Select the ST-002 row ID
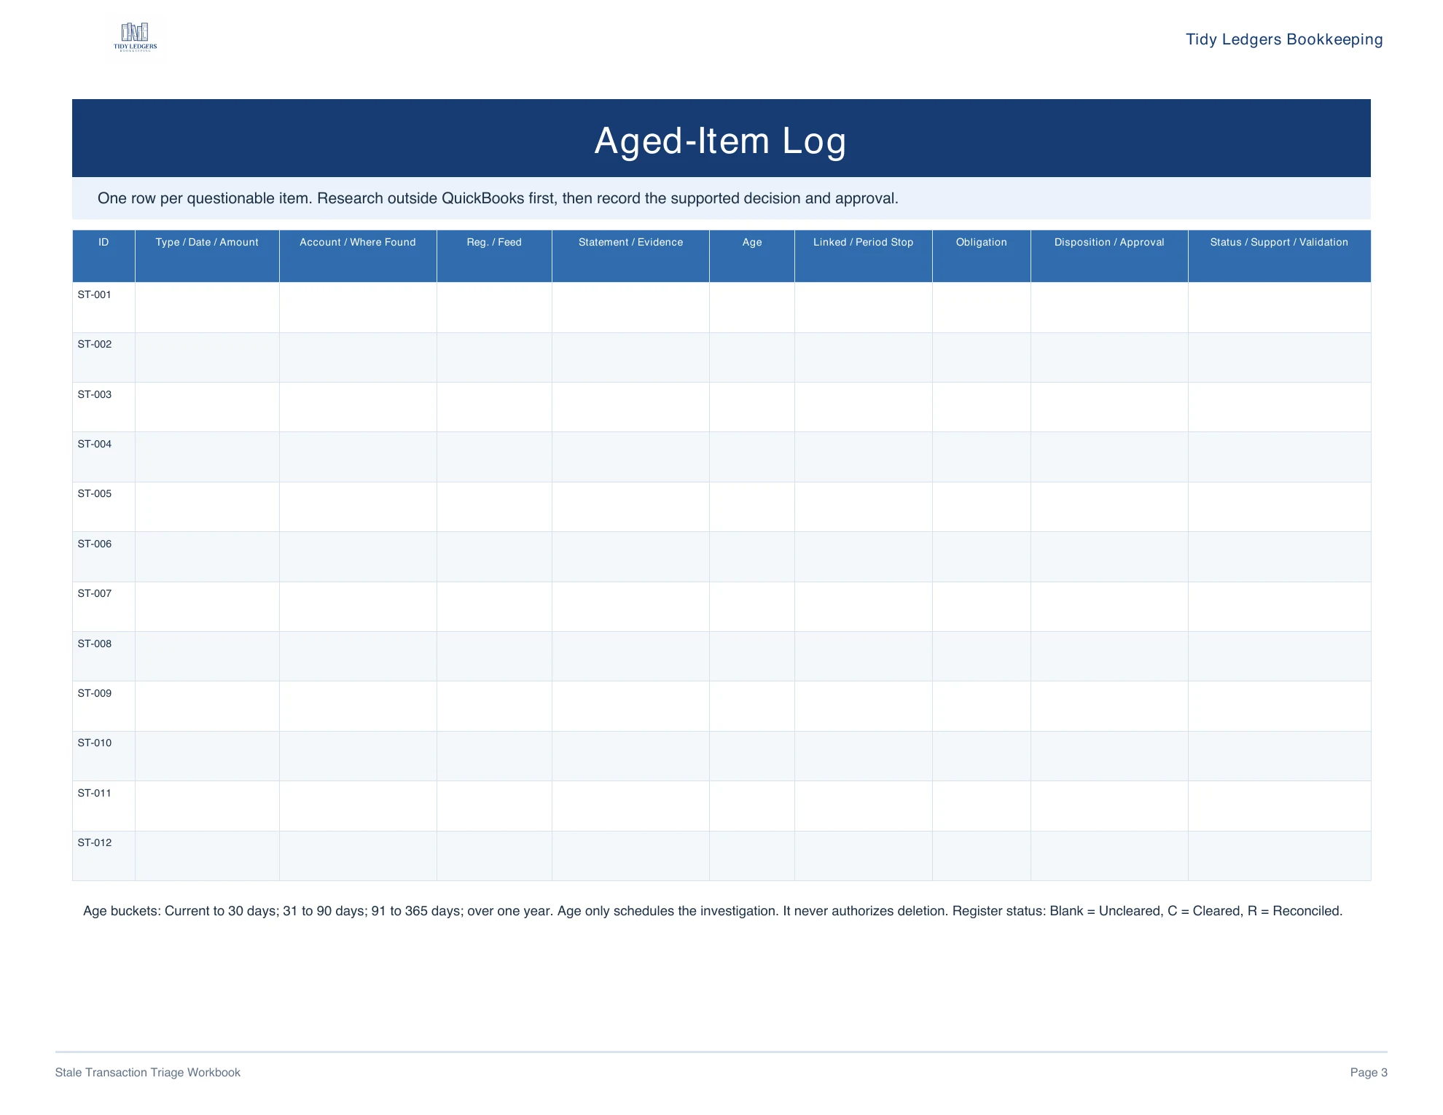The width and height of the screenshot is (1443, 1115). (x=95, y=344)
